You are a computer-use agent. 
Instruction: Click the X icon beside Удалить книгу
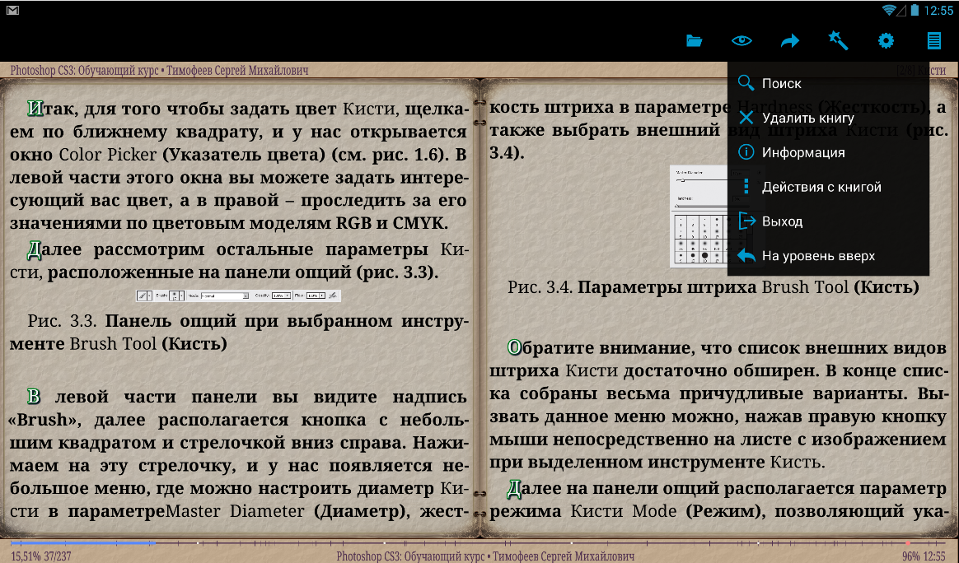[746, 118]
